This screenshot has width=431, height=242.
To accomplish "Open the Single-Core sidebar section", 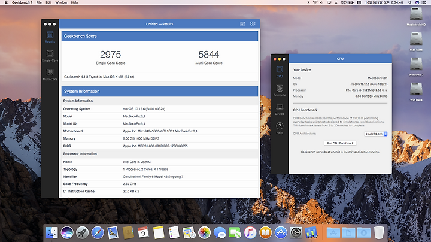I will tap(50, 56).
